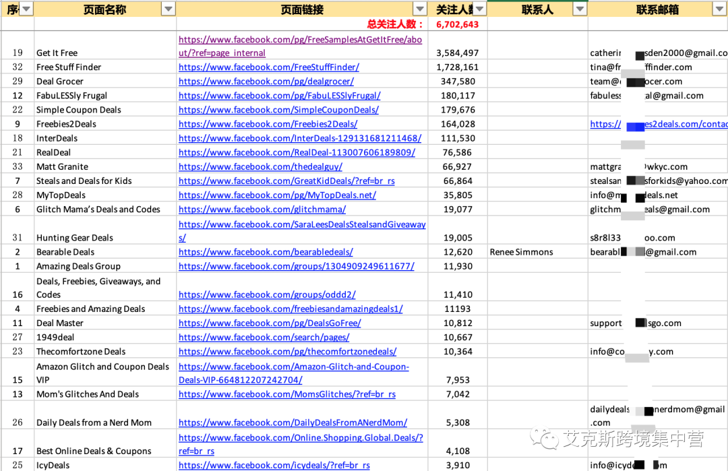Select the email cell tina@...ffinder.com
This screenshot has height=471, width=728.
point(658,67)
